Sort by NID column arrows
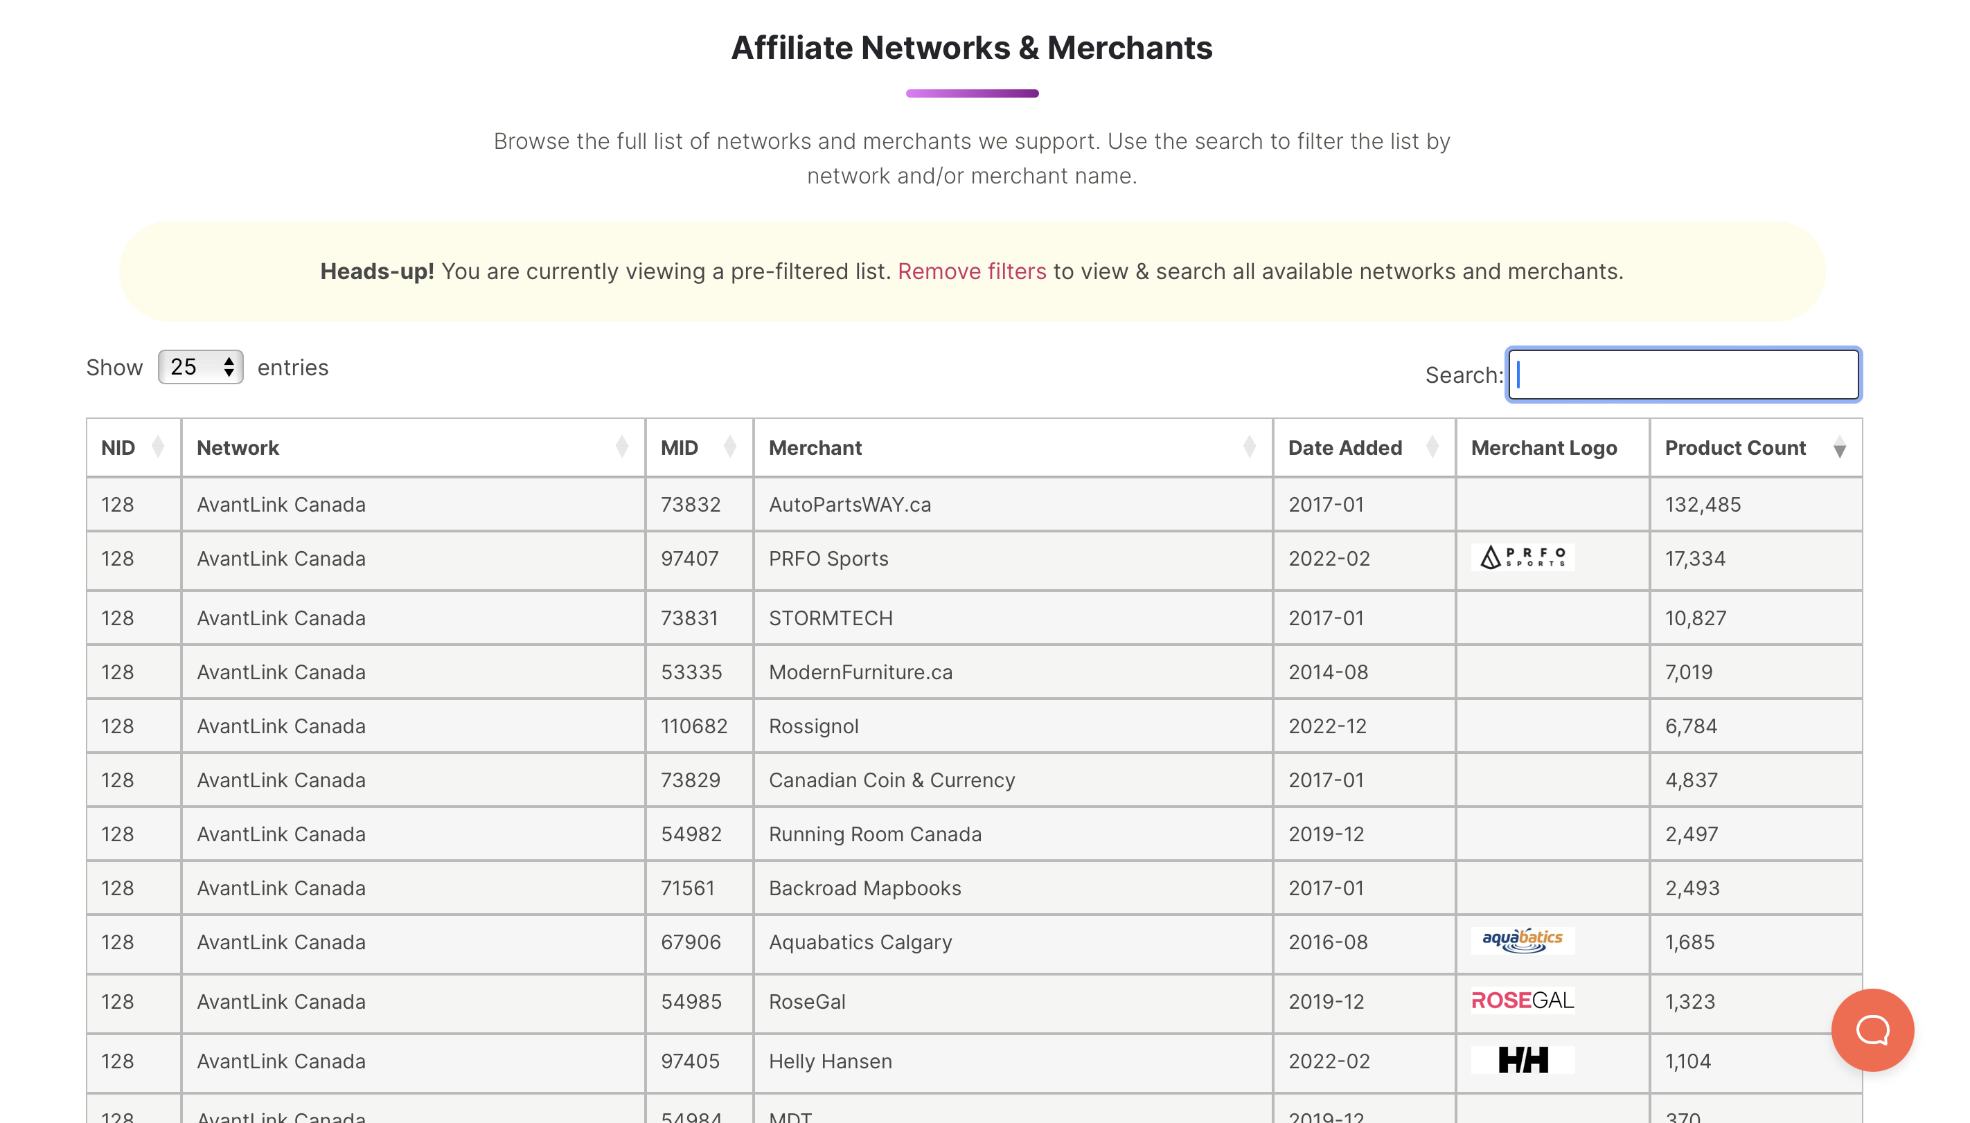The width and height of the screenshot is (1970, 1123). tap(158, 447)
